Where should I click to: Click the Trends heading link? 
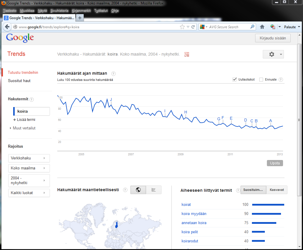[16, 54]
